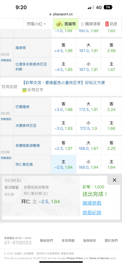Open the 購牌清單 tab
The height and width of the screenshot is (265, 122).
click(x=91, y=24)
